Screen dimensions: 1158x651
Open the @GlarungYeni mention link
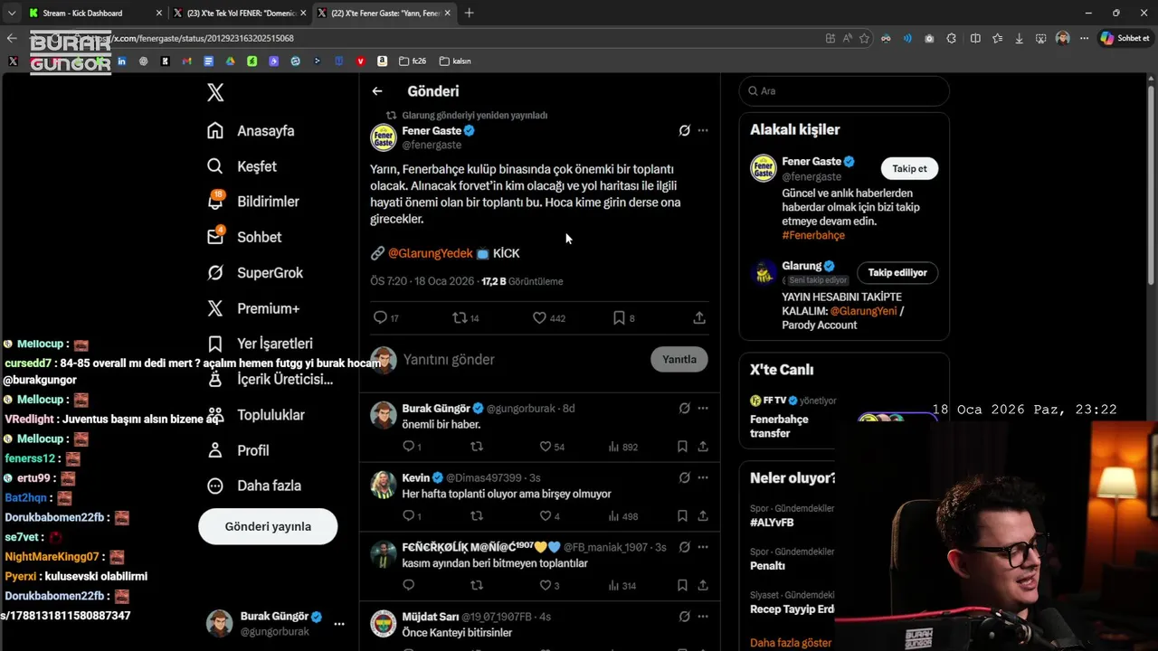pyautogui.click(x=863, y=311)
